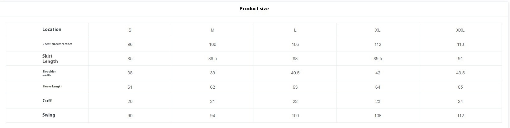Screen dimensions: 510x128
Task: Select the Chest circumference row label
Action: point(57,44)
